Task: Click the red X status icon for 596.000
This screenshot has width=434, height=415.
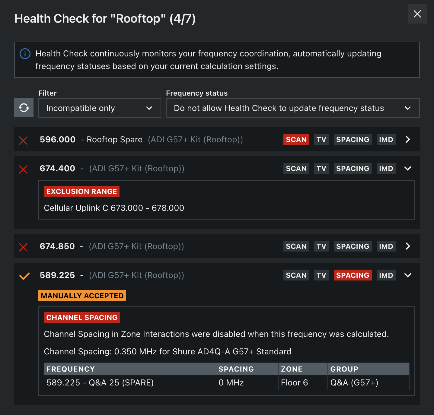Action: 23,140
